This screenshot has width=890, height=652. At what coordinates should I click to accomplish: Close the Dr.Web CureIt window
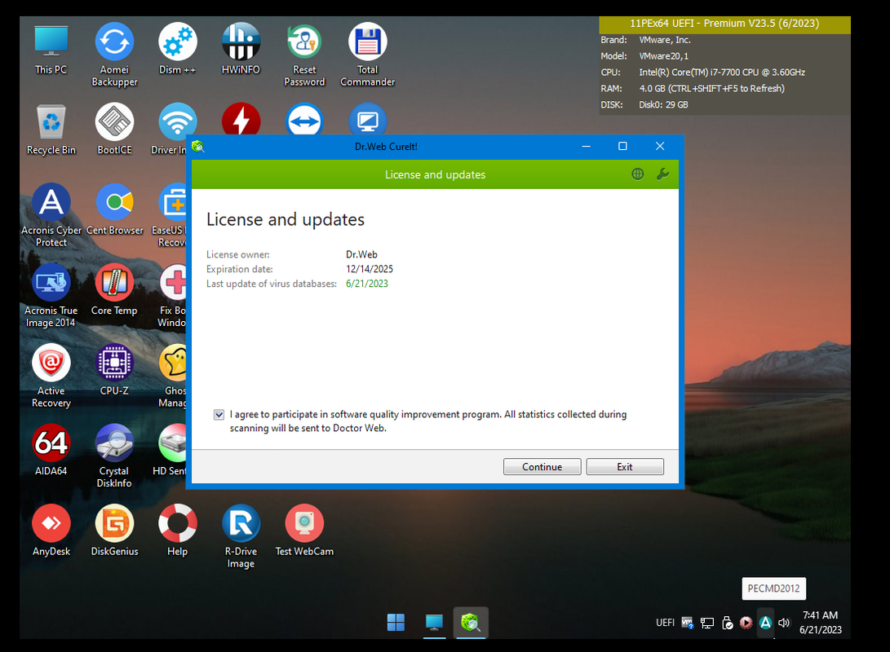point(660,146)
